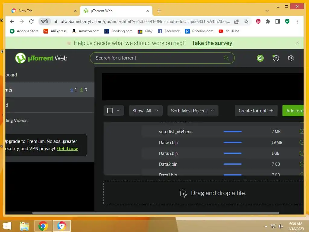Open the Trending Videos sidebar item

[50, 120]
